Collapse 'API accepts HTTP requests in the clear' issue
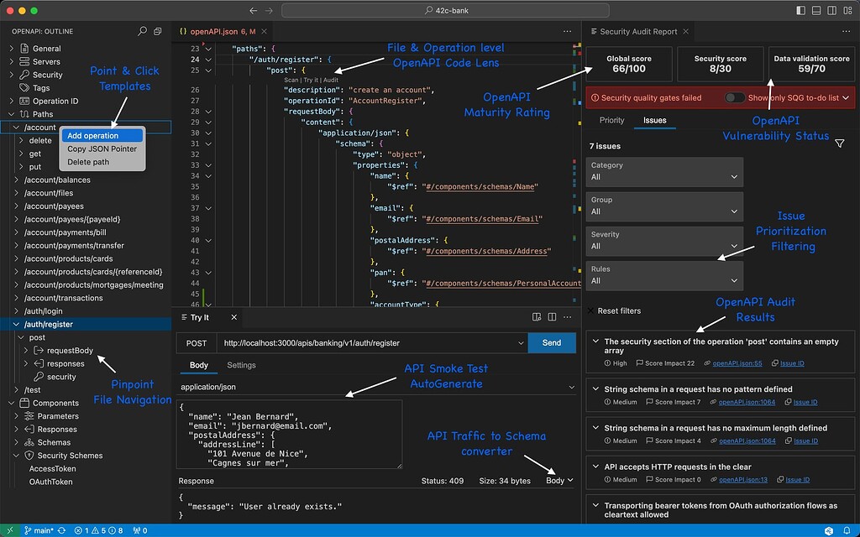860x537 pixels. click(x=595, y=467)
